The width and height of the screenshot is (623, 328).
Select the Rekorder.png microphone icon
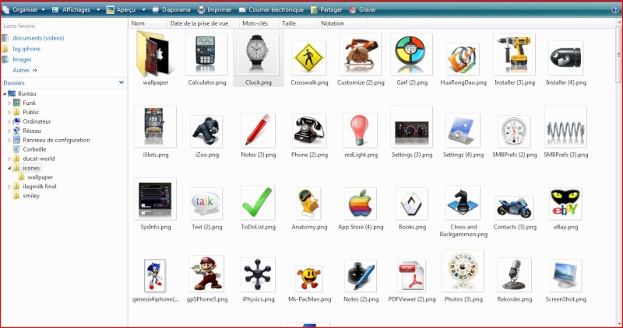click(514, 275)
